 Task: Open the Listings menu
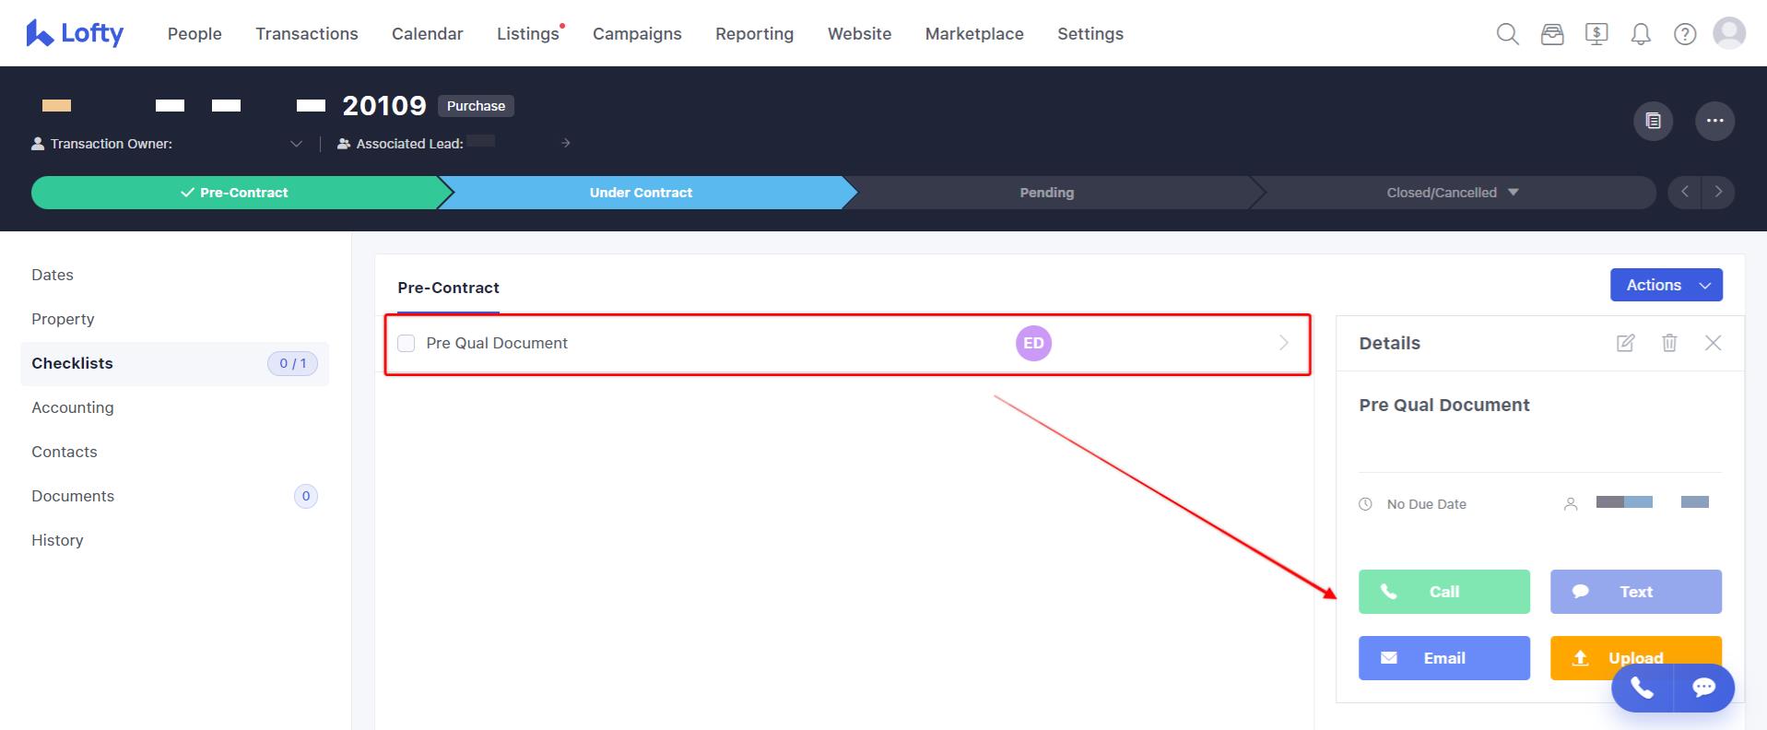[528, 34]
